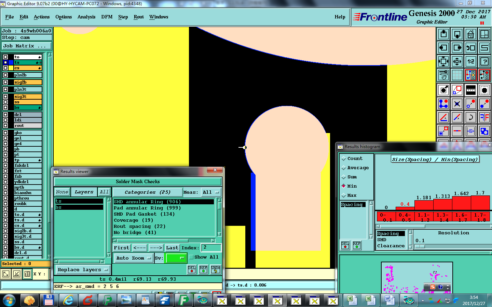Open the Analysis menu
This screenshot has height=307, width=492.
tap(86, 17)
